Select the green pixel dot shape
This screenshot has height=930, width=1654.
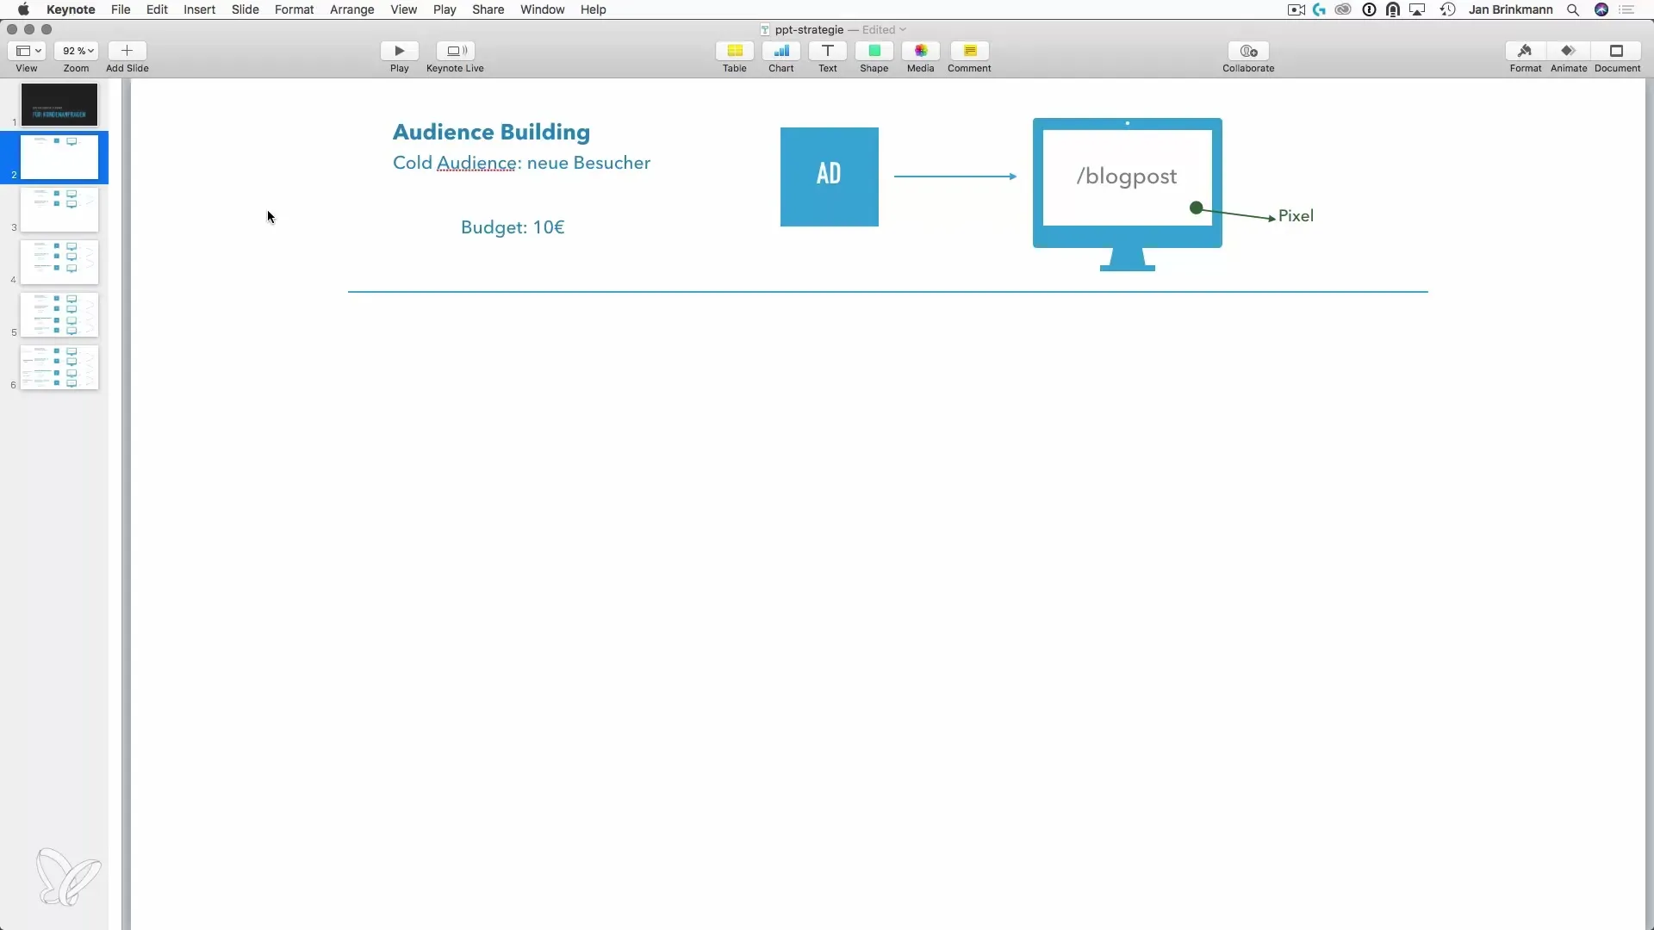click(1196, 208)
